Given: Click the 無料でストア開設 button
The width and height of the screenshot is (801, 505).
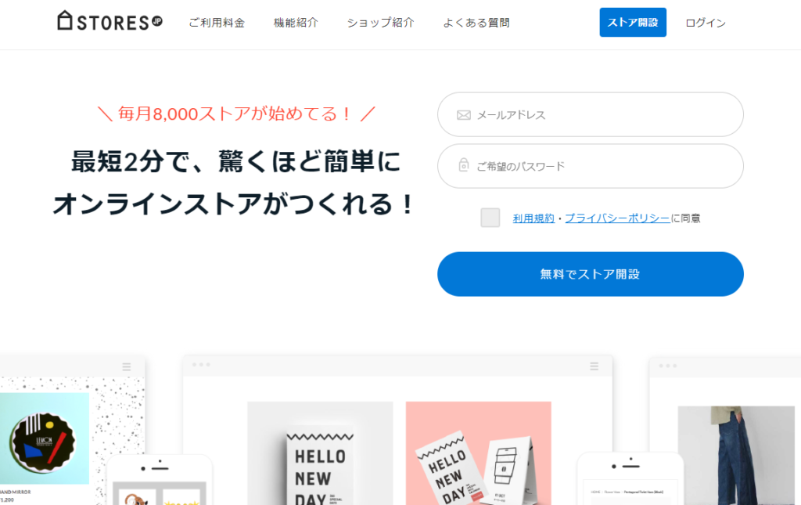Looking at the screenshot, I should pos(591,274).
